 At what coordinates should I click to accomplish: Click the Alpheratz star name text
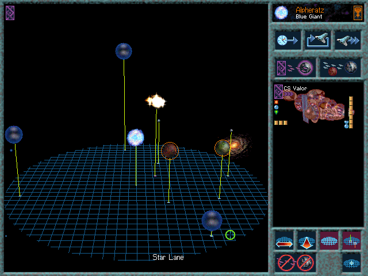(309, 10)
